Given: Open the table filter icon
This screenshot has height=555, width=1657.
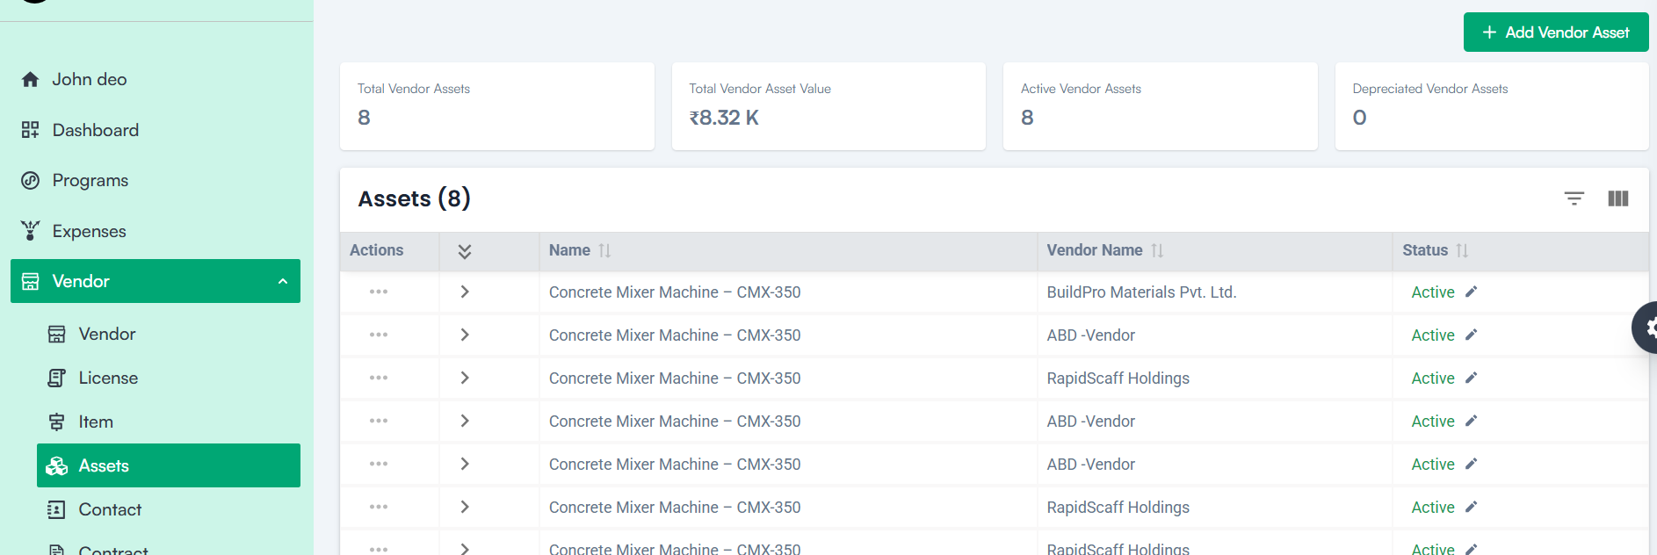Looking at the screenshot, I should pos(1574,198).
